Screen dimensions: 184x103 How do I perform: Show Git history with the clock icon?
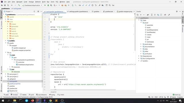click(x=93, y=5)
